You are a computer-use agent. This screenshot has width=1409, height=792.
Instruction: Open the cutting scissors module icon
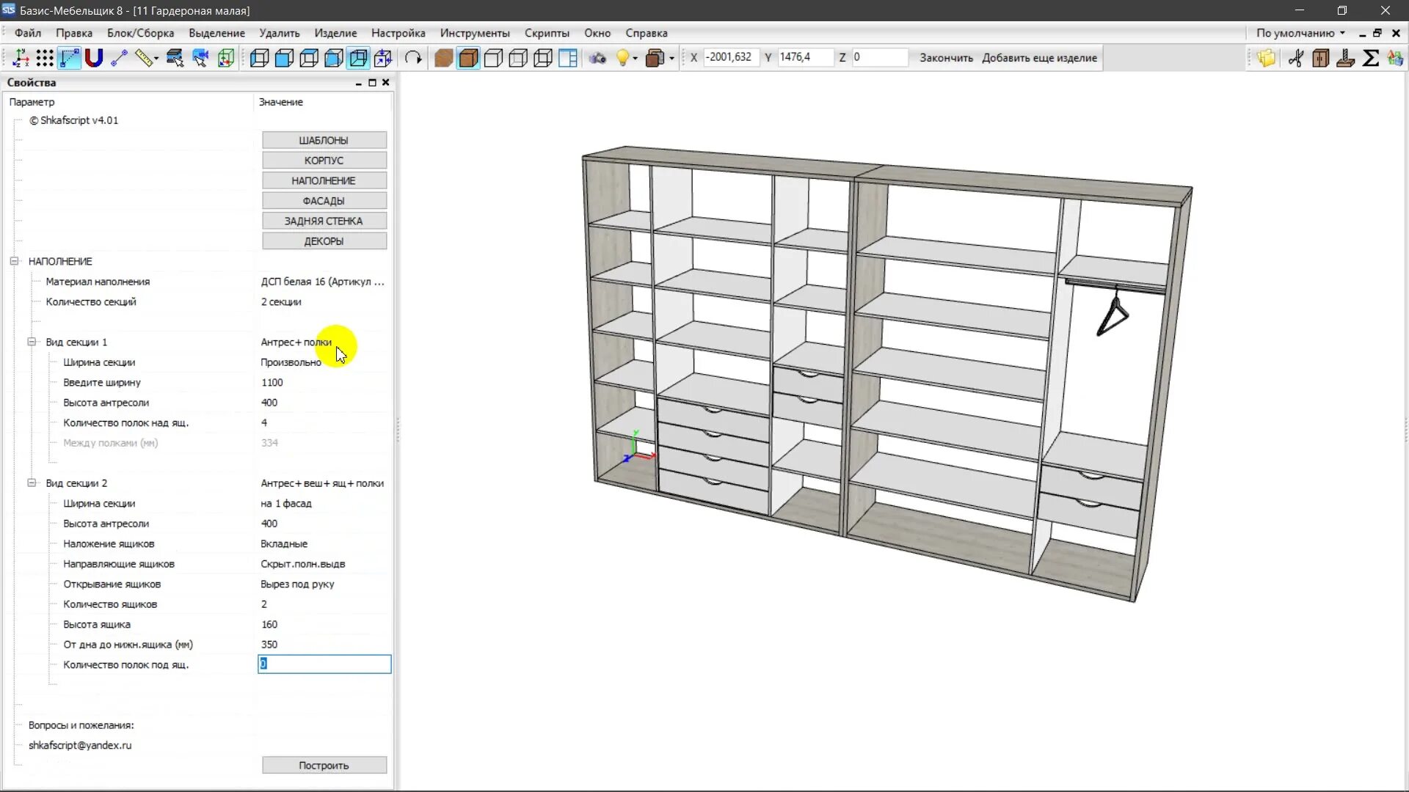(1296, 58)
